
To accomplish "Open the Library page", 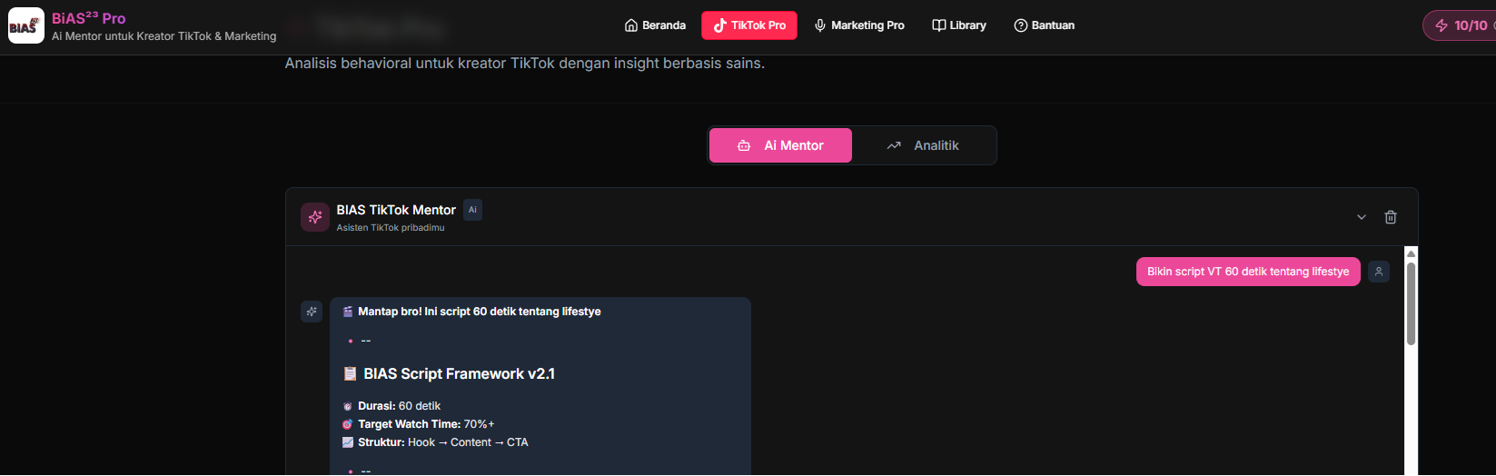I will tap(958, 25).
